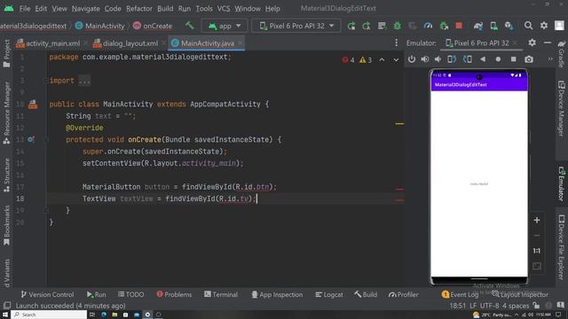Open the VCS menu

(x=224, y=8)
